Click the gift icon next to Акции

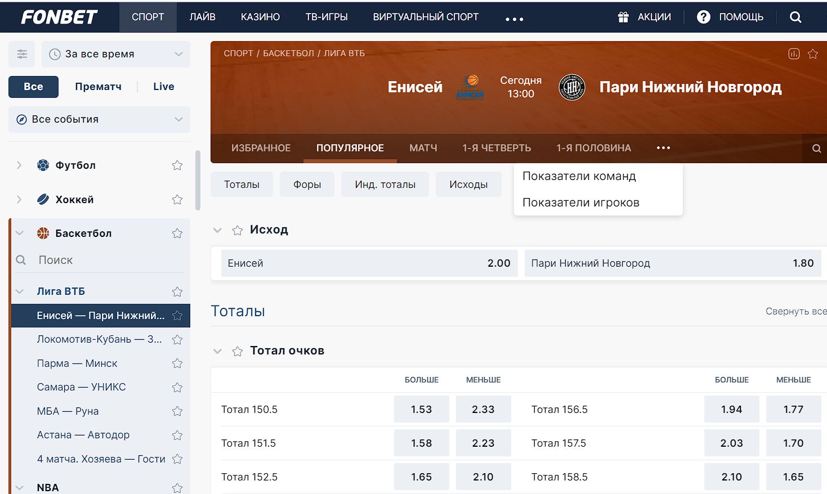[x=623, y=17]
